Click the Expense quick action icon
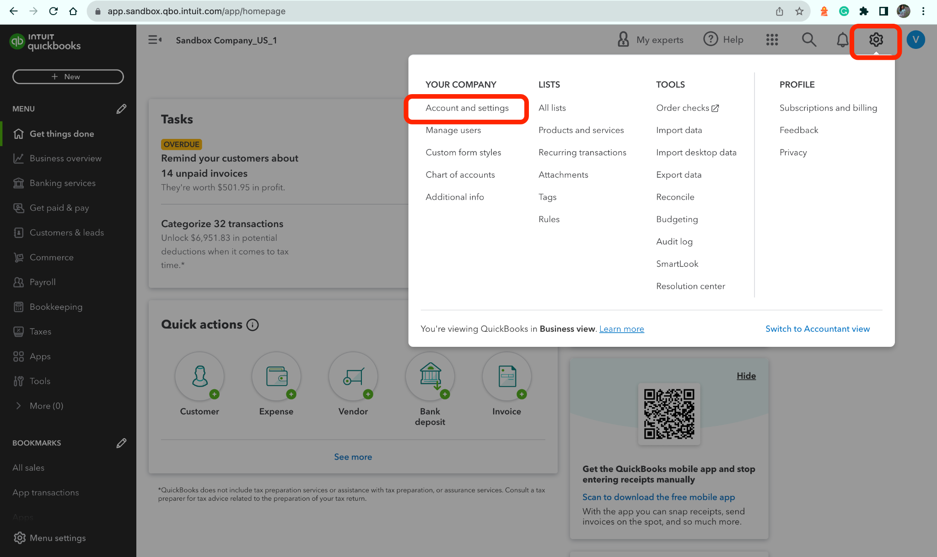Image resolution: width=937 pixels, height=557 pixels. point(276,376)
